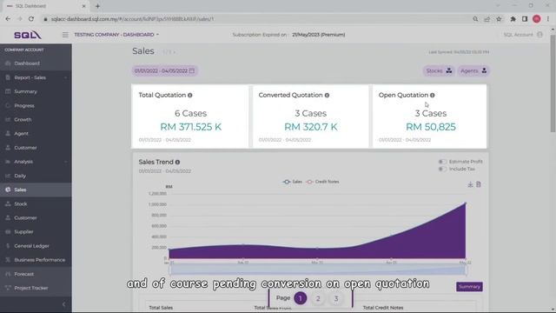Viewport: 556px width, 313px height.
Task: Go to page 2
Action: (318, 298)
